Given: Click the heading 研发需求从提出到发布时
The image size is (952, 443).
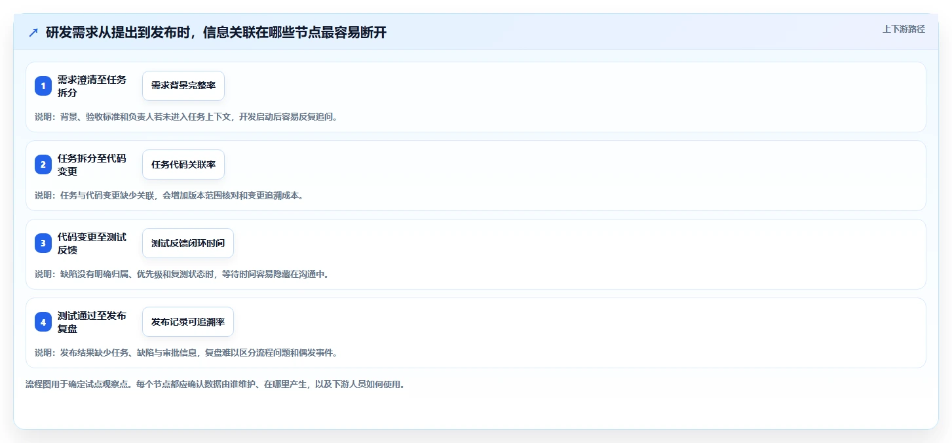Looking at the screenshot, I should (x=216, y=33).
